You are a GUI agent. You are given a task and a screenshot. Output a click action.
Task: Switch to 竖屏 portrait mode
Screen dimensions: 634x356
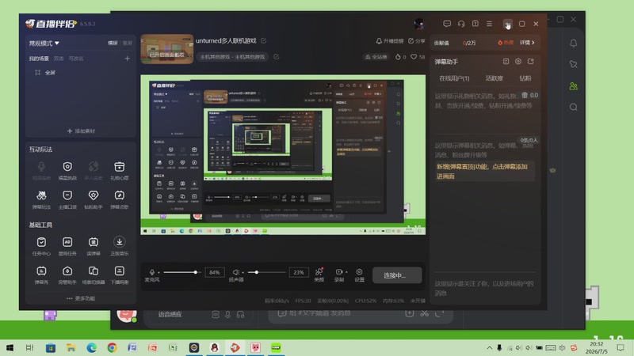coord(128,44)
